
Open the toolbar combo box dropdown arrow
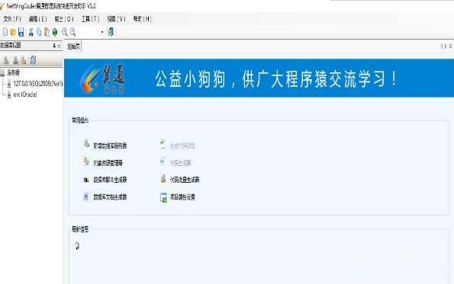tap(102, 32)
